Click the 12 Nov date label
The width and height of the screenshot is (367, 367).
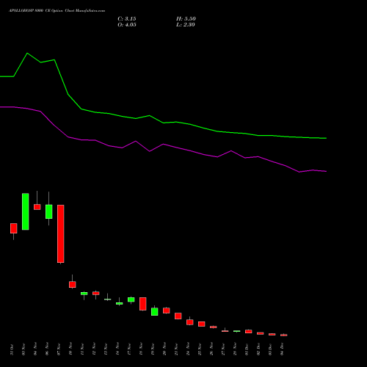[x=94, y=349]
